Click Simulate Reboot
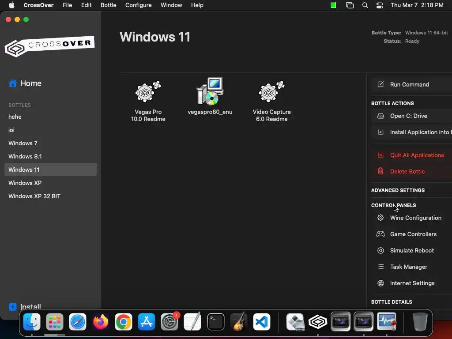This screenshot has height=339, width=452. coord(411,251)
